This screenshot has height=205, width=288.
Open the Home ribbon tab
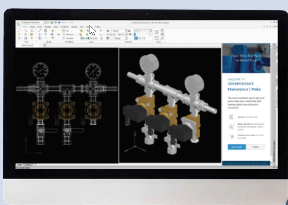click(25, 27)
